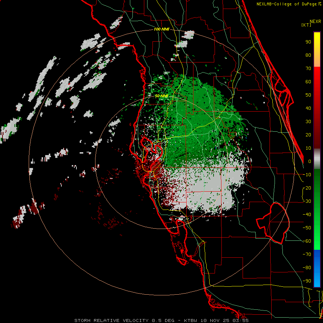Click the 70 value on the velocity scale
The width and height of the screenshot is (323, 323).
point(308,69)
